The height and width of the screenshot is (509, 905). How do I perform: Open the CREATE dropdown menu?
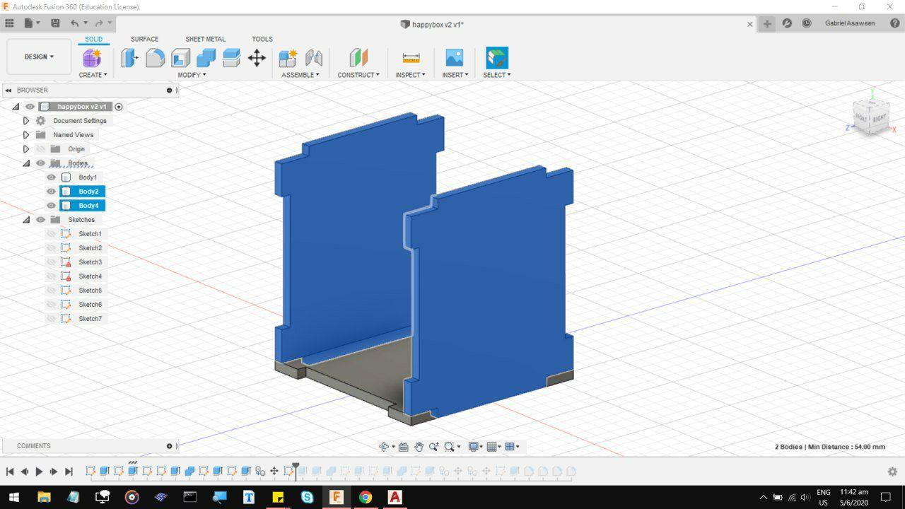pos(93,75)
